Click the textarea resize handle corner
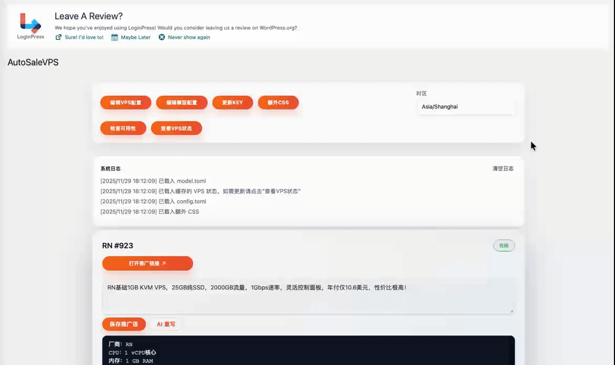The height and width of the screenshot is (365, 615). 511,310
